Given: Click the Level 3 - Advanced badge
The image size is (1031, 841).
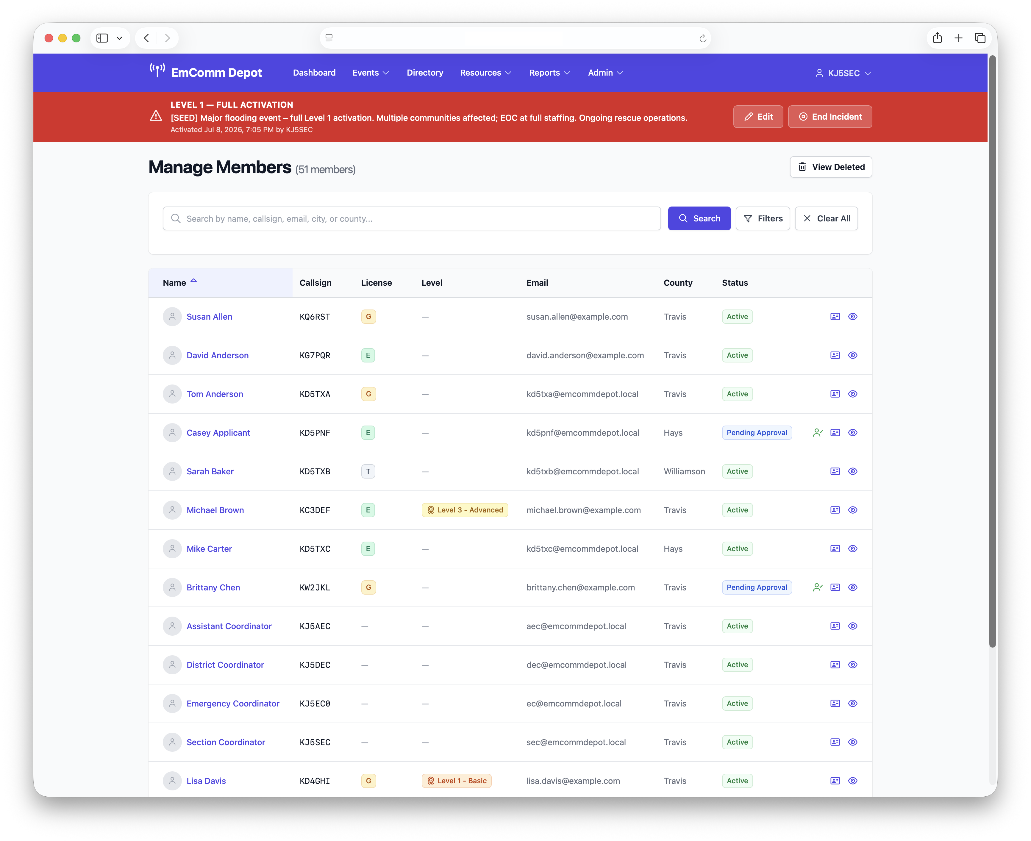Looking at the screenshot, I should (465, 510).
